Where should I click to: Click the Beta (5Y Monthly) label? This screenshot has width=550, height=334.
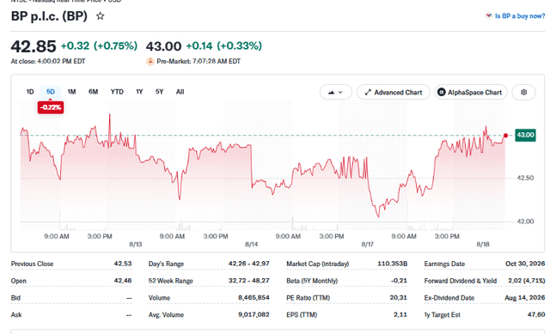click(312, 281)
